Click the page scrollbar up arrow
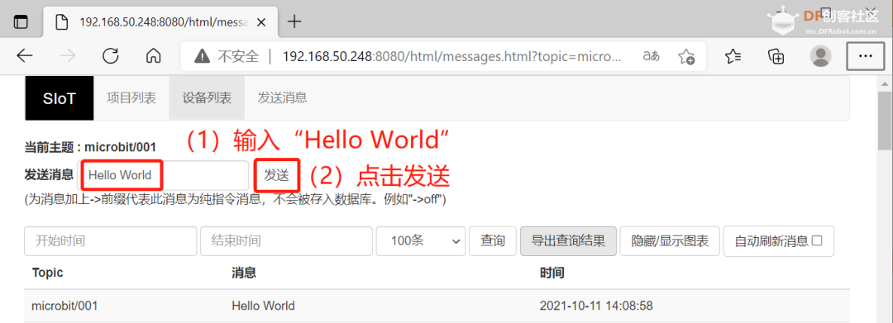This screenshot has width=893, height=323. [x=885, y=84]
